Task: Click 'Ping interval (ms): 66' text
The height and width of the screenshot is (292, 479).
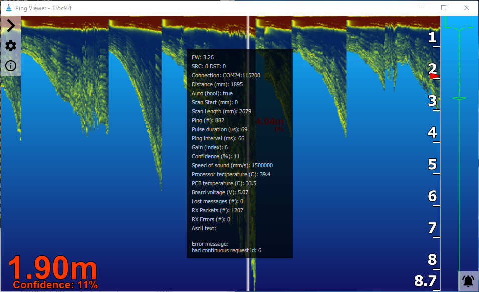Action: [218, 139]
